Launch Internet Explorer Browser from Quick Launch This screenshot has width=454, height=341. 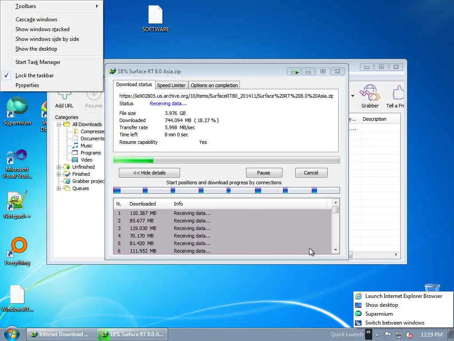(403, 296)
